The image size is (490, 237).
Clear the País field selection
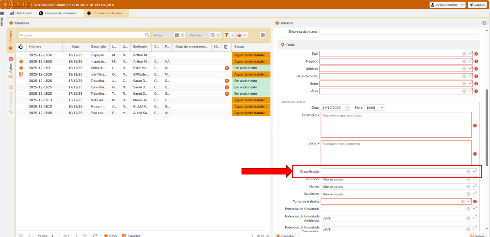(x=464, y=54)
